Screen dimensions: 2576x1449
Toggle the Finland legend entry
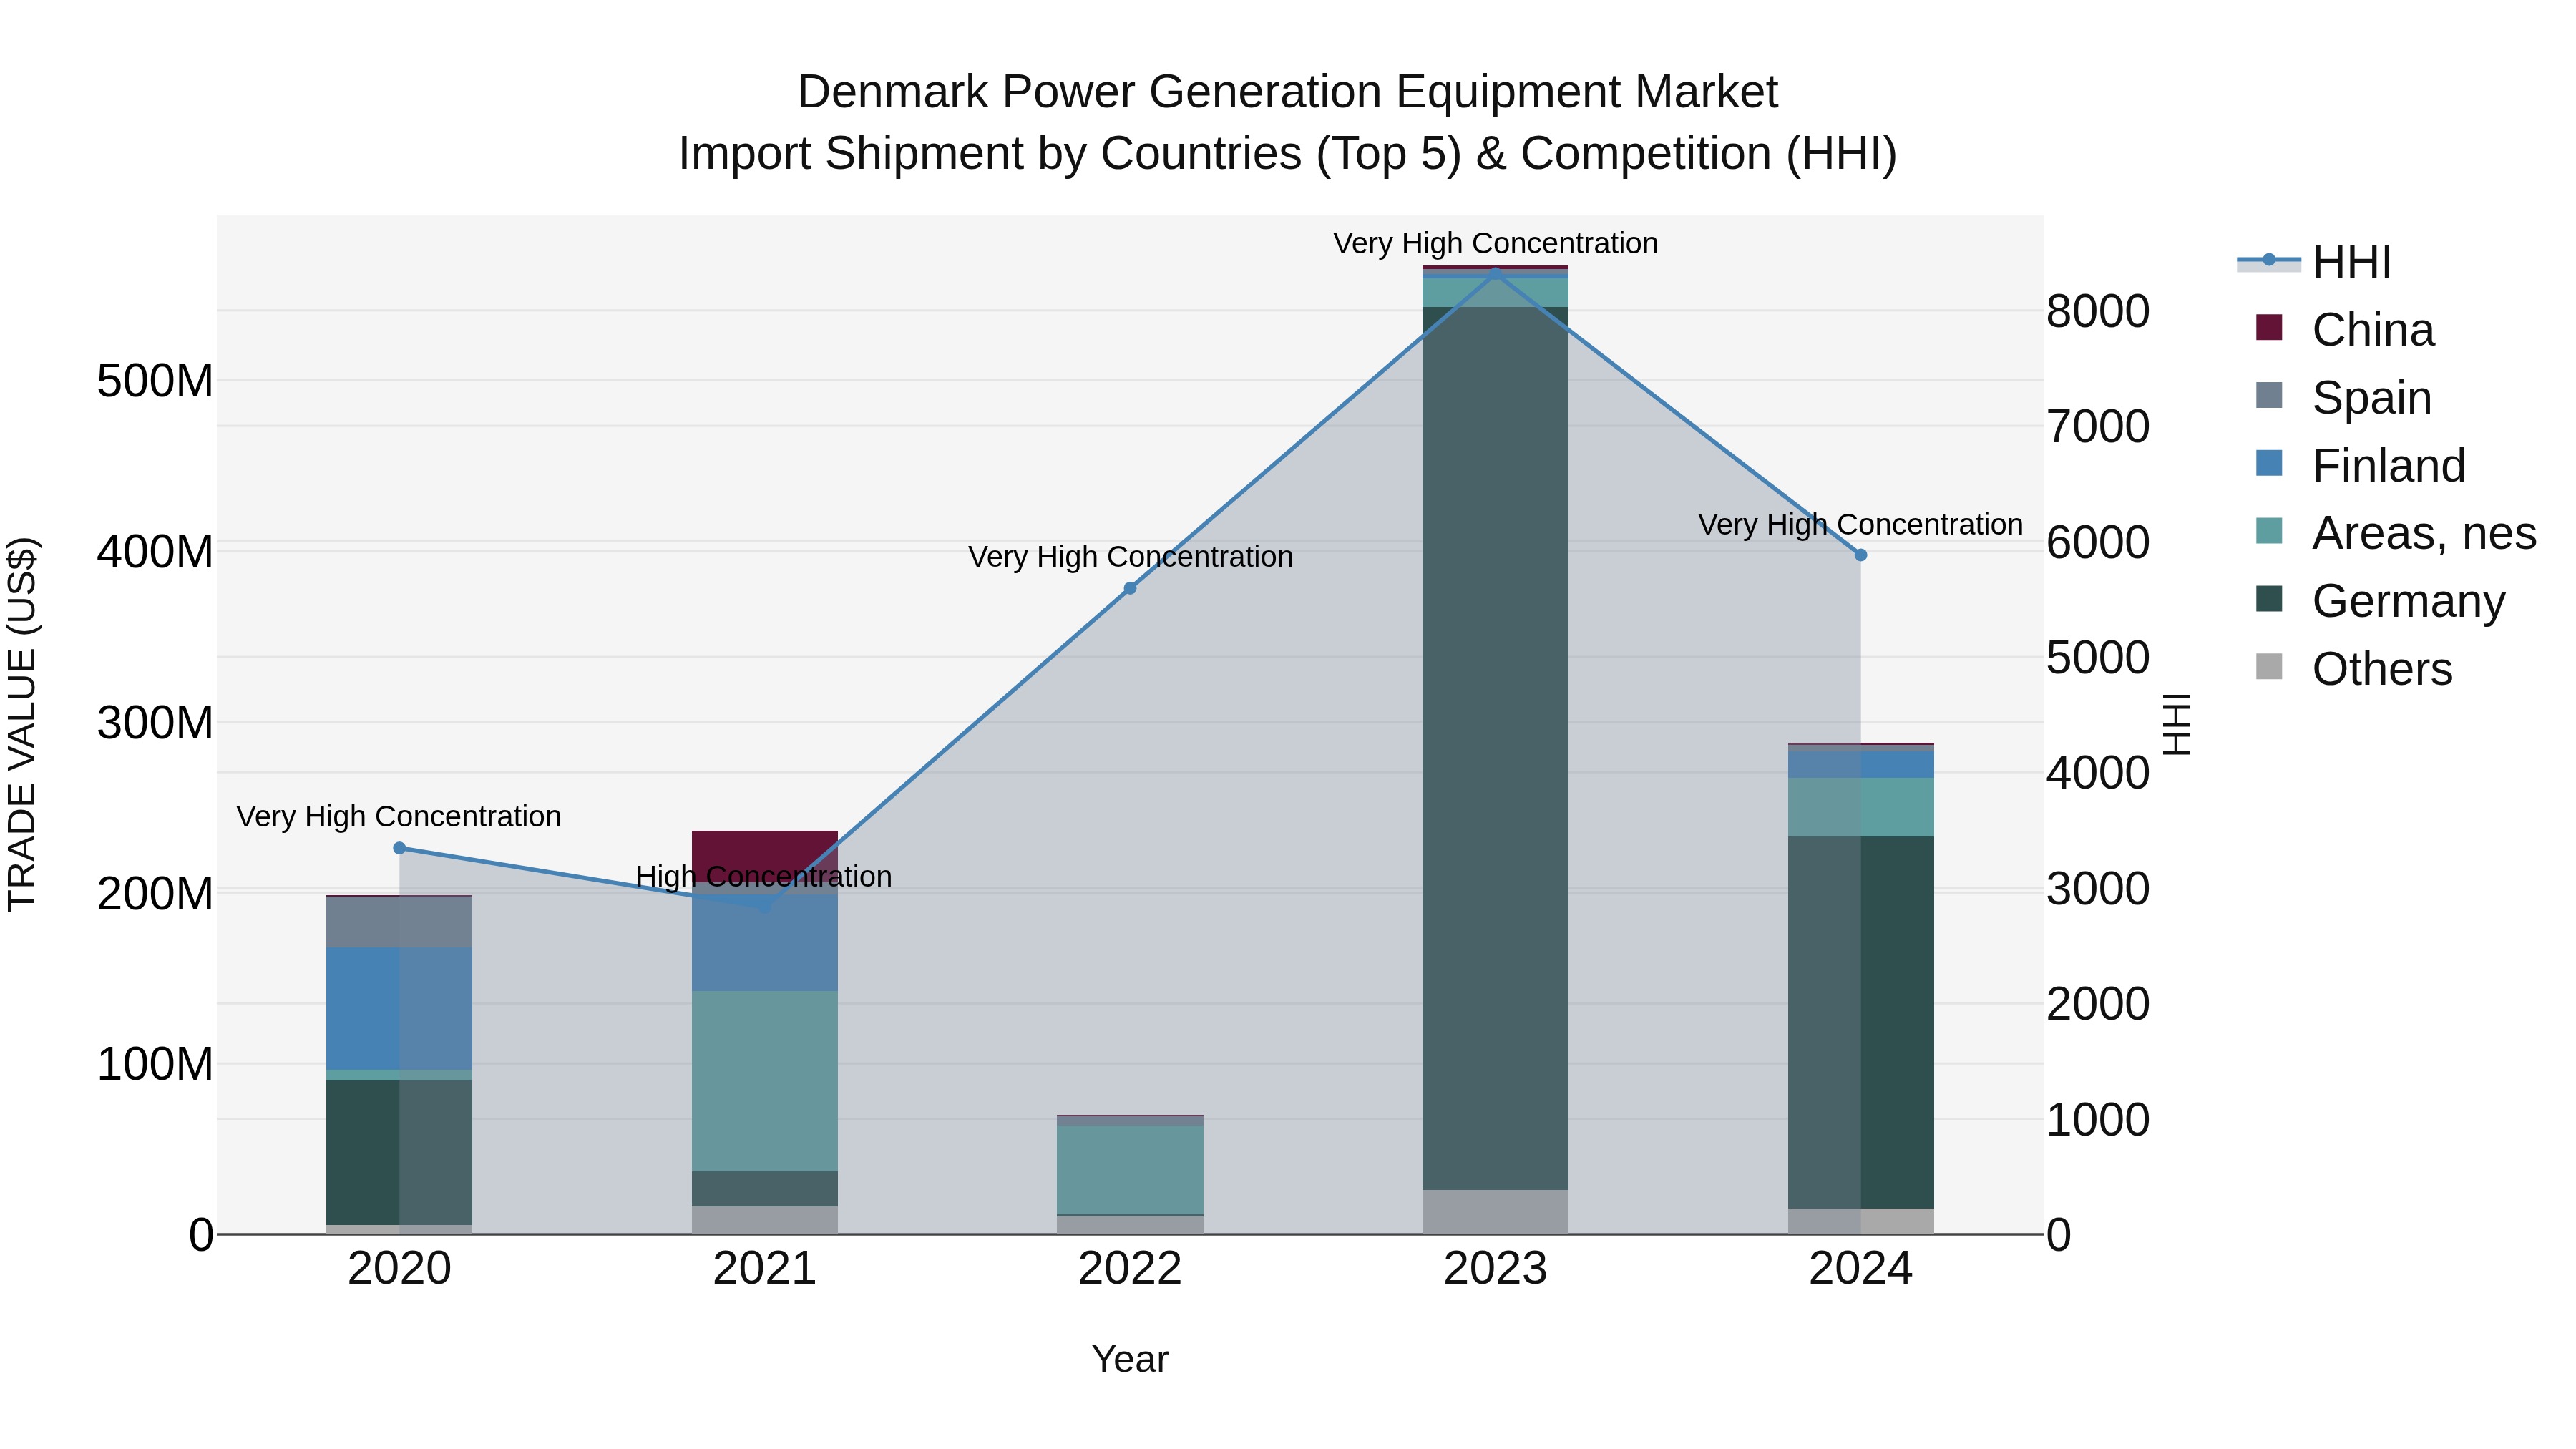click(x=2361, y=465)
